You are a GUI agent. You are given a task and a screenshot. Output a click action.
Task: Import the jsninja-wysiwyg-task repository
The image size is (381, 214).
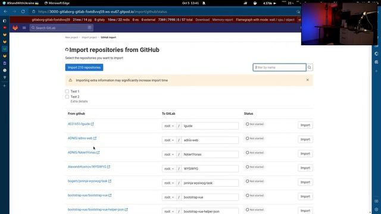tap(305, 182)
